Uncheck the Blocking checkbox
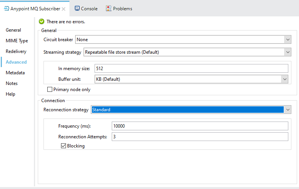 (x=63, y=146)
